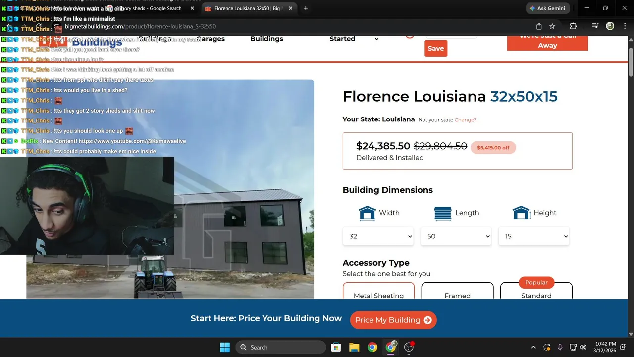634x357 pixels.
Task: Click the webcam overlay video
Action: (87, 206)
